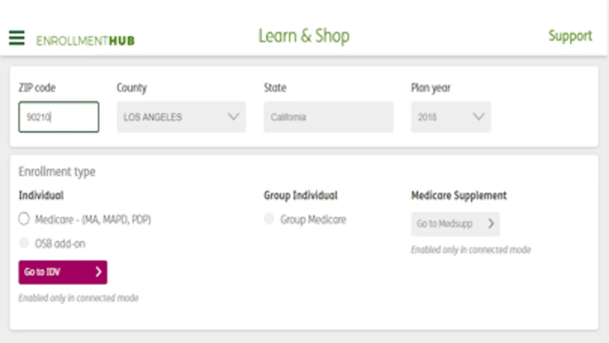Click the Learn & Shop heading

pyautogui.click(x=304, y=36)
